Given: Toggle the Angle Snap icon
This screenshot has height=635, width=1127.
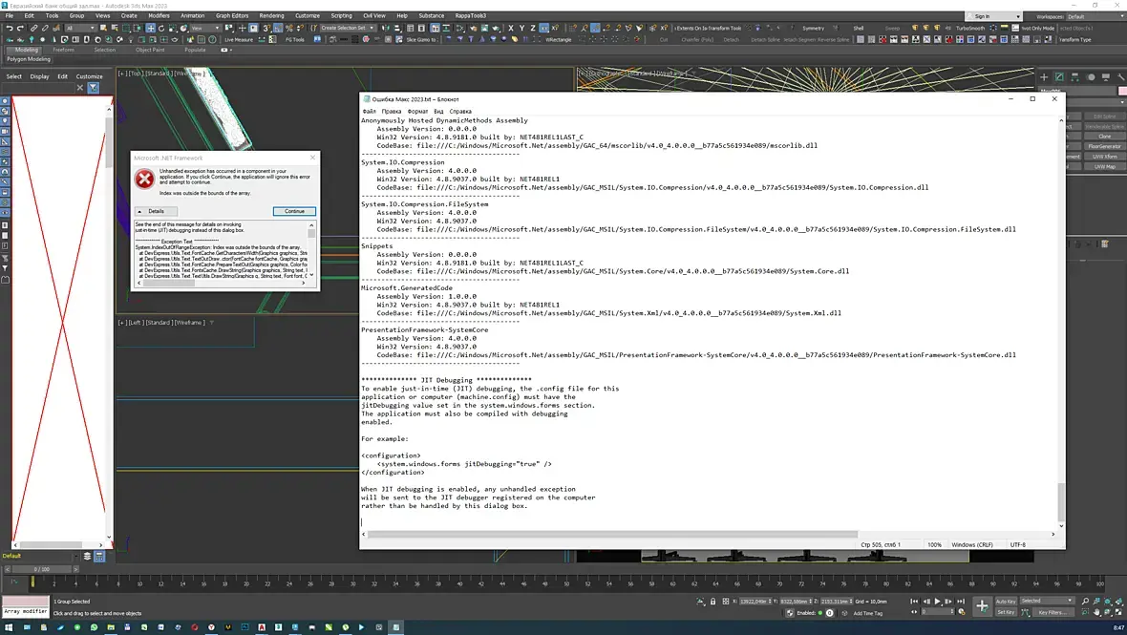Looking at the screenshot, I should [x=277, y=28].
